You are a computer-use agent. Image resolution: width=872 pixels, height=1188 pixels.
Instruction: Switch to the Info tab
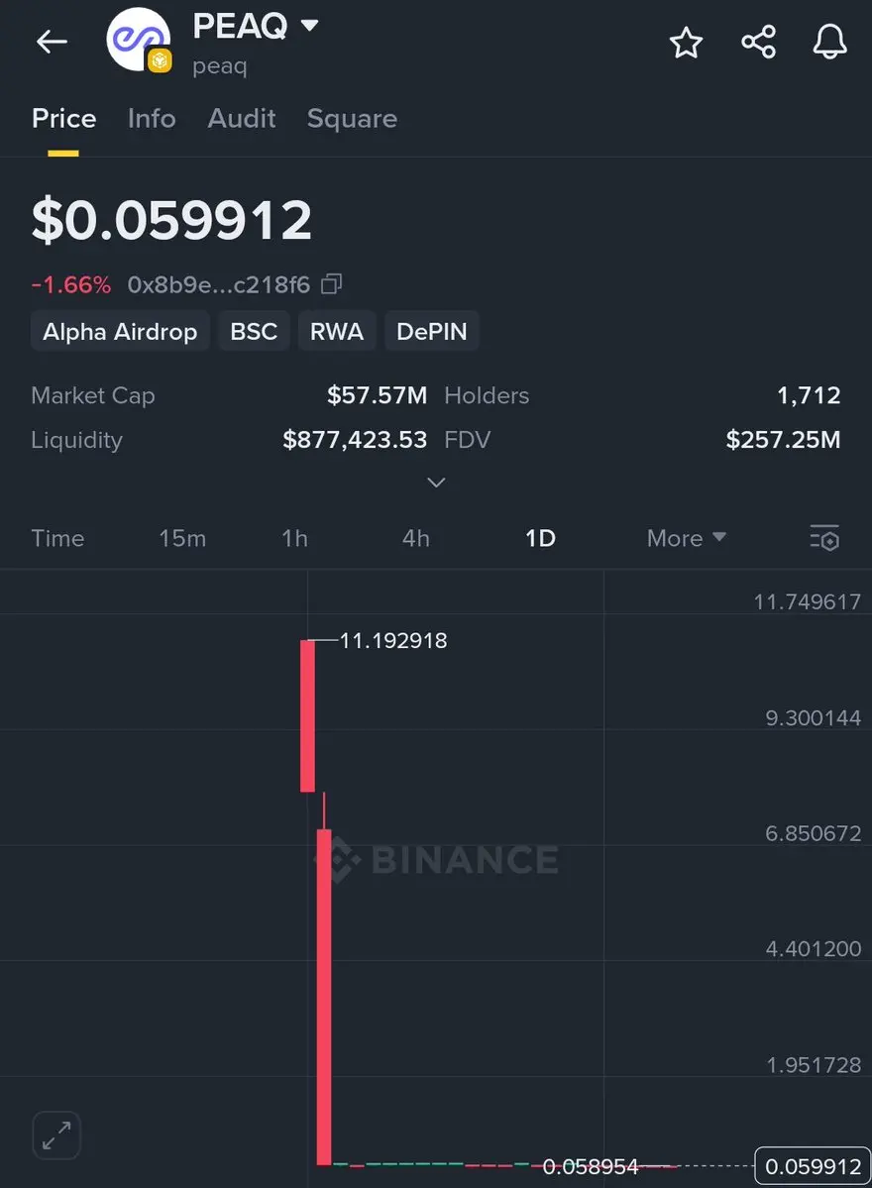[x=152, y=118]
